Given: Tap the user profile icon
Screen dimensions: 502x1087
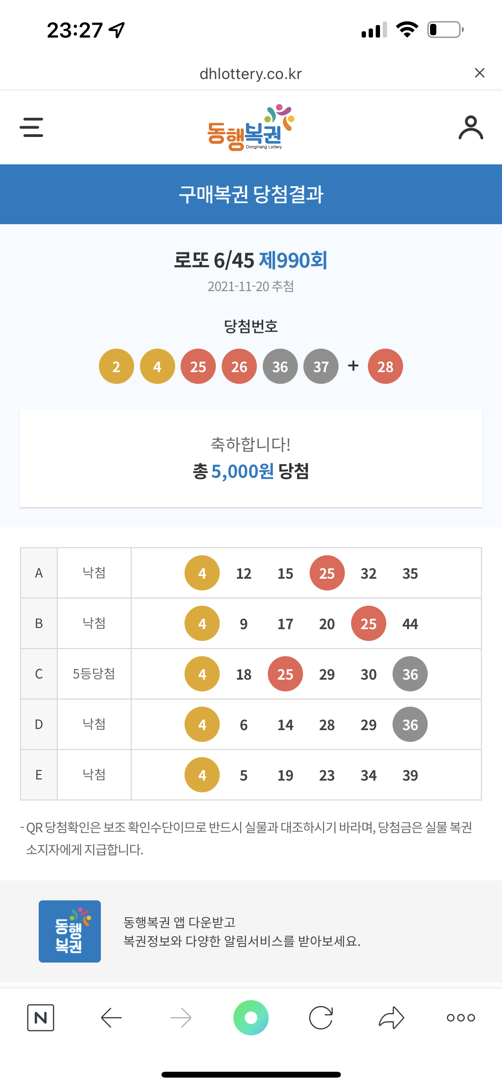Looking at the screenshot, I should click(470, 128).
